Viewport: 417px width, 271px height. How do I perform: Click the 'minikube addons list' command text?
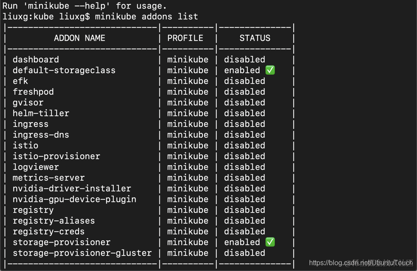(147, 16)
